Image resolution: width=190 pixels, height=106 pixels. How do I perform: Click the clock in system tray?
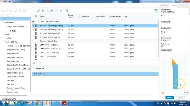click(x=183, y=103)
